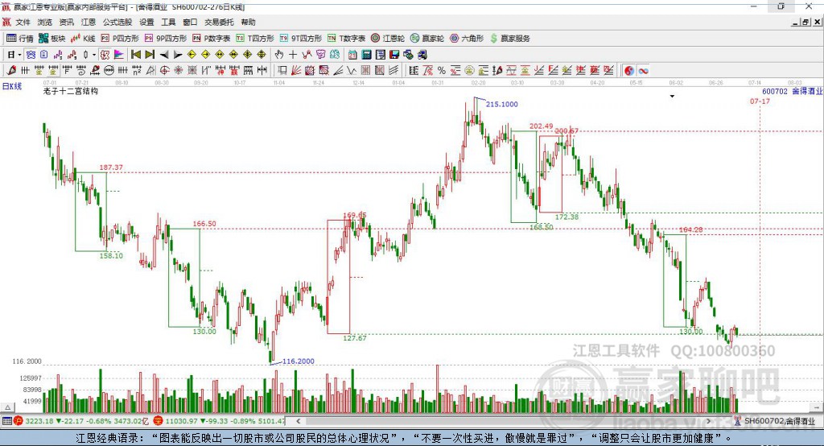The image size is (824, 446).
Task: Select the hand pan tool
Action: pos(279,55)
